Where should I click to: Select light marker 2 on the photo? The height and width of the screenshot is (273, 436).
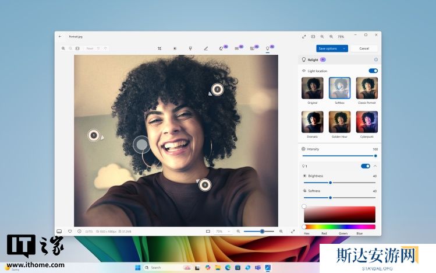click(x=217, y=89)
